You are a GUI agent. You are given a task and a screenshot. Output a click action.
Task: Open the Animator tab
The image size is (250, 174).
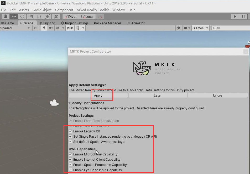tap(136, 23)
